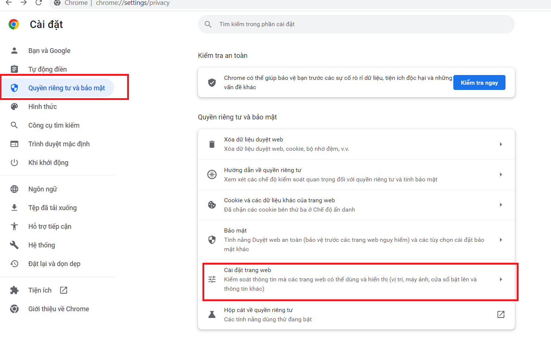Viewport: 551px width, 337px height.
Task: Click the flask icon for Hộp cát về quyền riêng tư
Action: 212,314
